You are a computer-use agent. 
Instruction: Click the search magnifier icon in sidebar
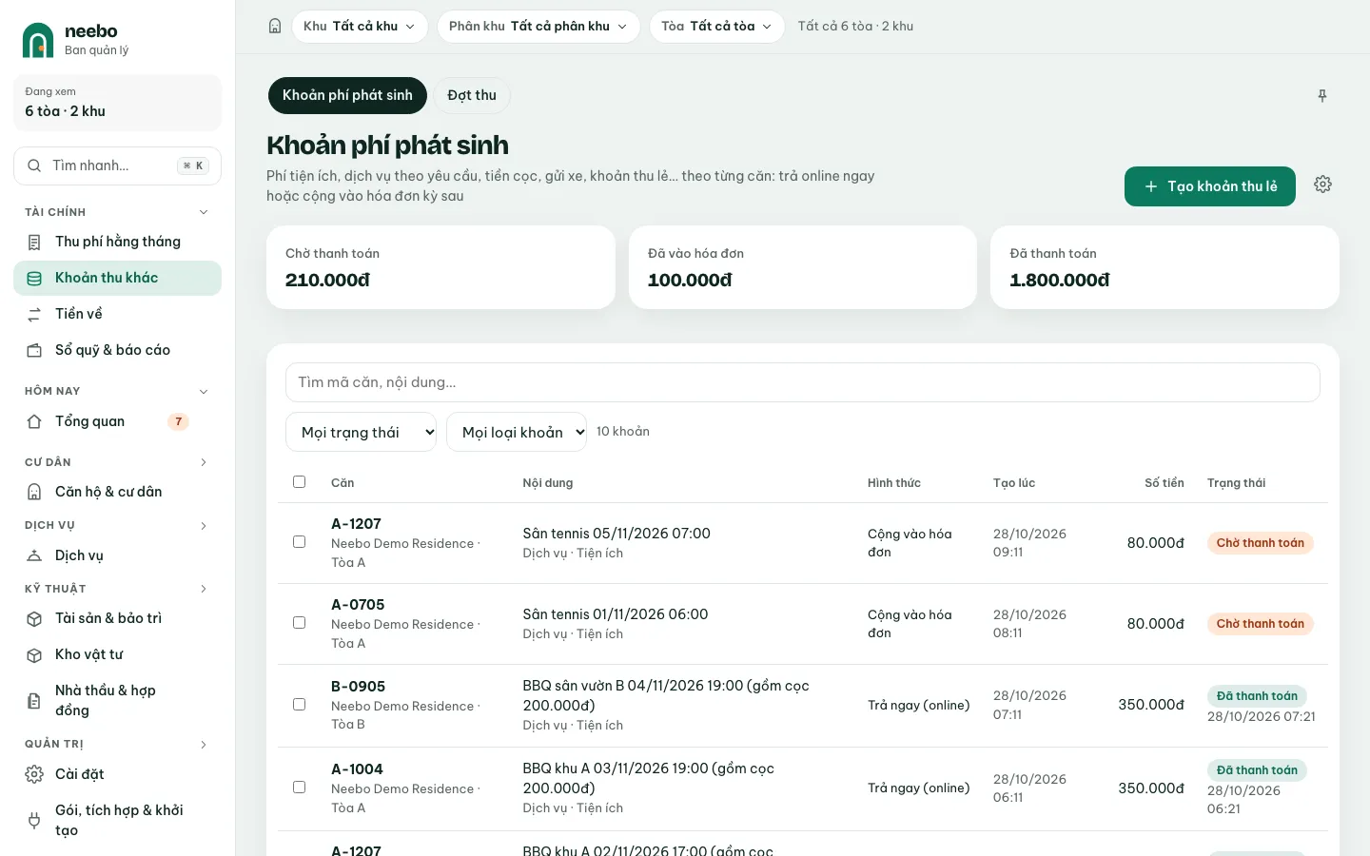[34, 165]
